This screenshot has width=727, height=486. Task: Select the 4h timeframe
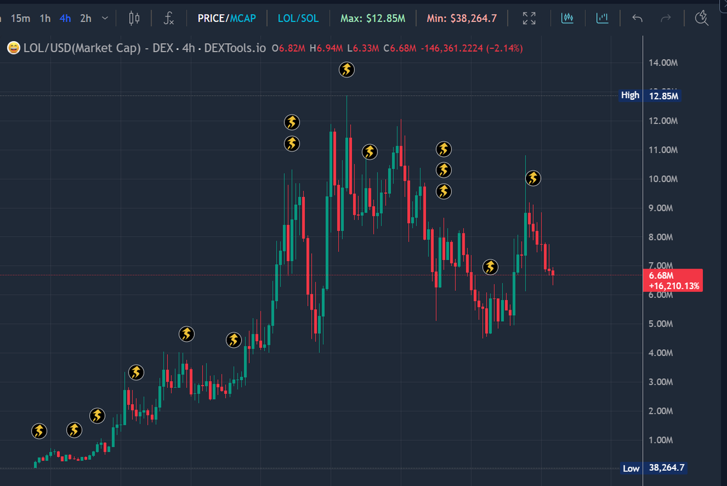[65, 18]
